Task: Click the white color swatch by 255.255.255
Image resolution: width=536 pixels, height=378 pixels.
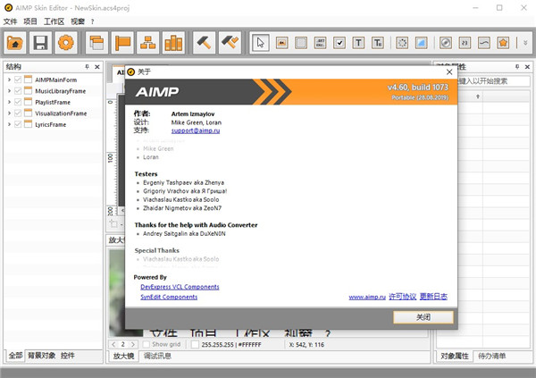Action: click(x=195, y=344)
